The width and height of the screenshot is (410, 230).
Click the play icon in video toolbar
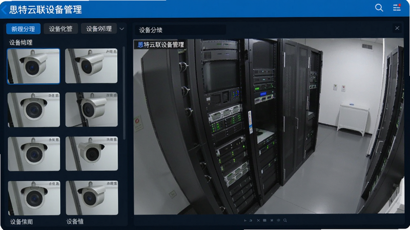point(245,220)
